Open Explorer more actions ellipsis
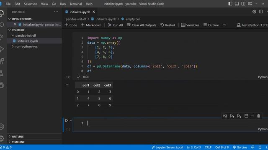 pyautogui.click(x=56, y=12)
